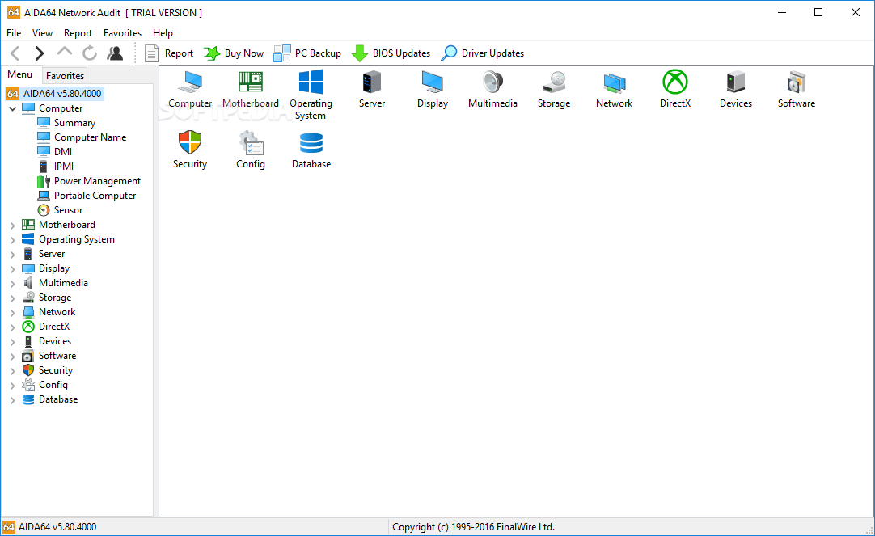
Task: Click the copyright text in status bar
Action: tap(473, 527)
